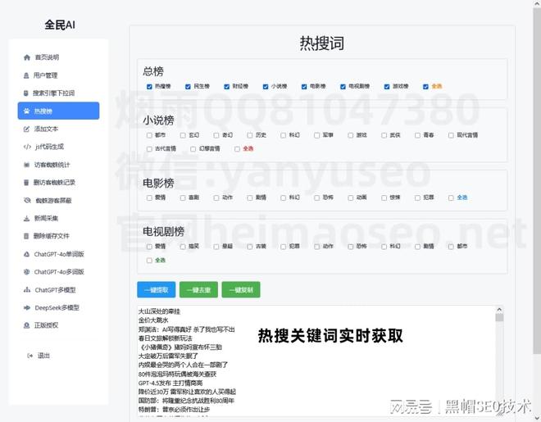Image resolution: width=541 pixels, height=422 pixels.
Task: Click the 一键复制 button
Action: pyautogui.click(x=240, y=289)
